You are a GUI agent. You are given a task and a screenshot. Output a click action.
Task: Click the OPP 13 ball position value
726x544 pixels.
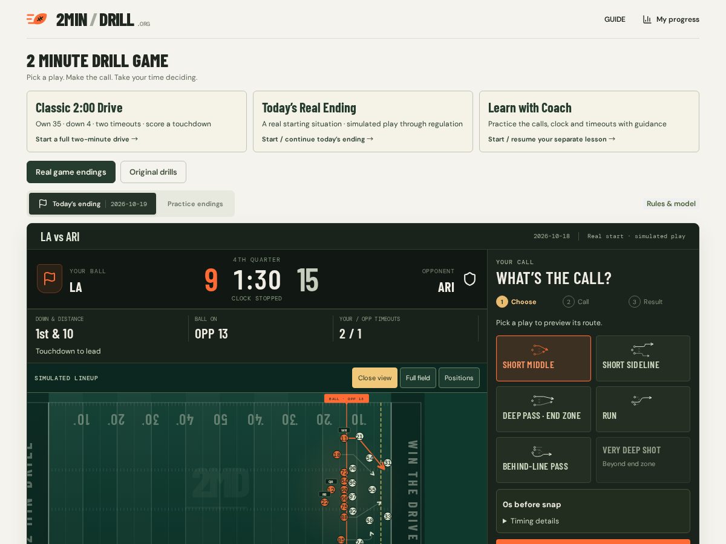(211, 334)
